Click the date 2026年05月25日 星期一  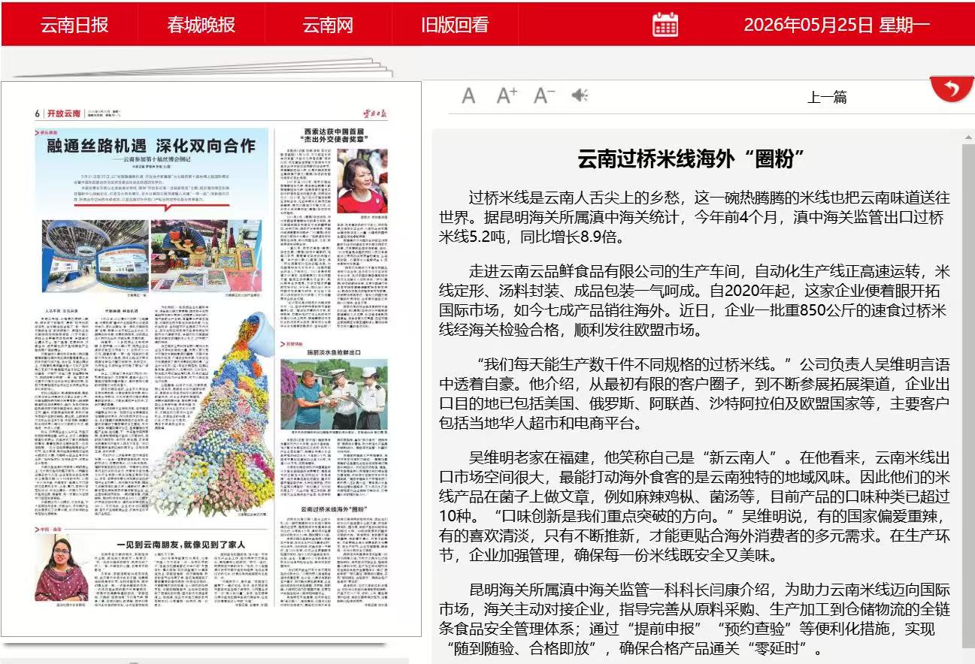point(837,25)
